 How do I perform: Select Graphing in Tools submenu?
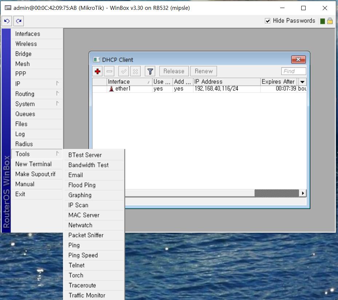pos(94,195)
